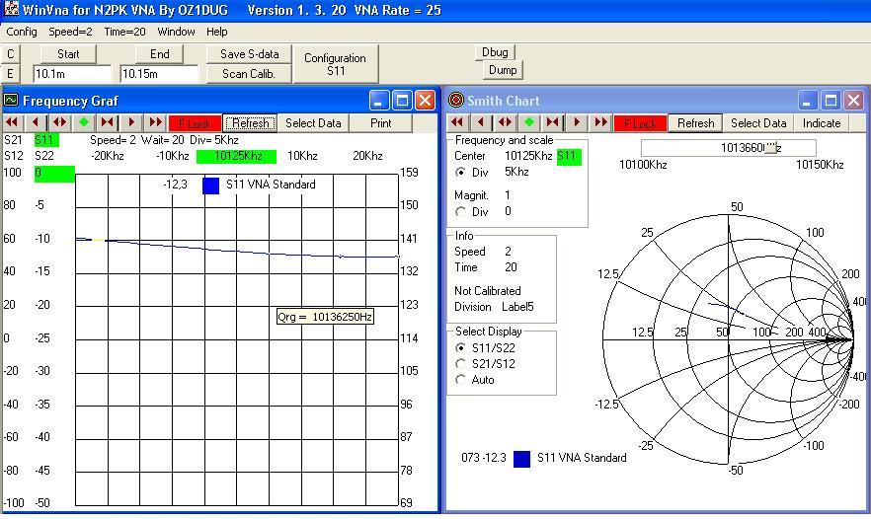871x519 pixels.
Task: Refresh the Smith Chart
Action: [695, 123]
